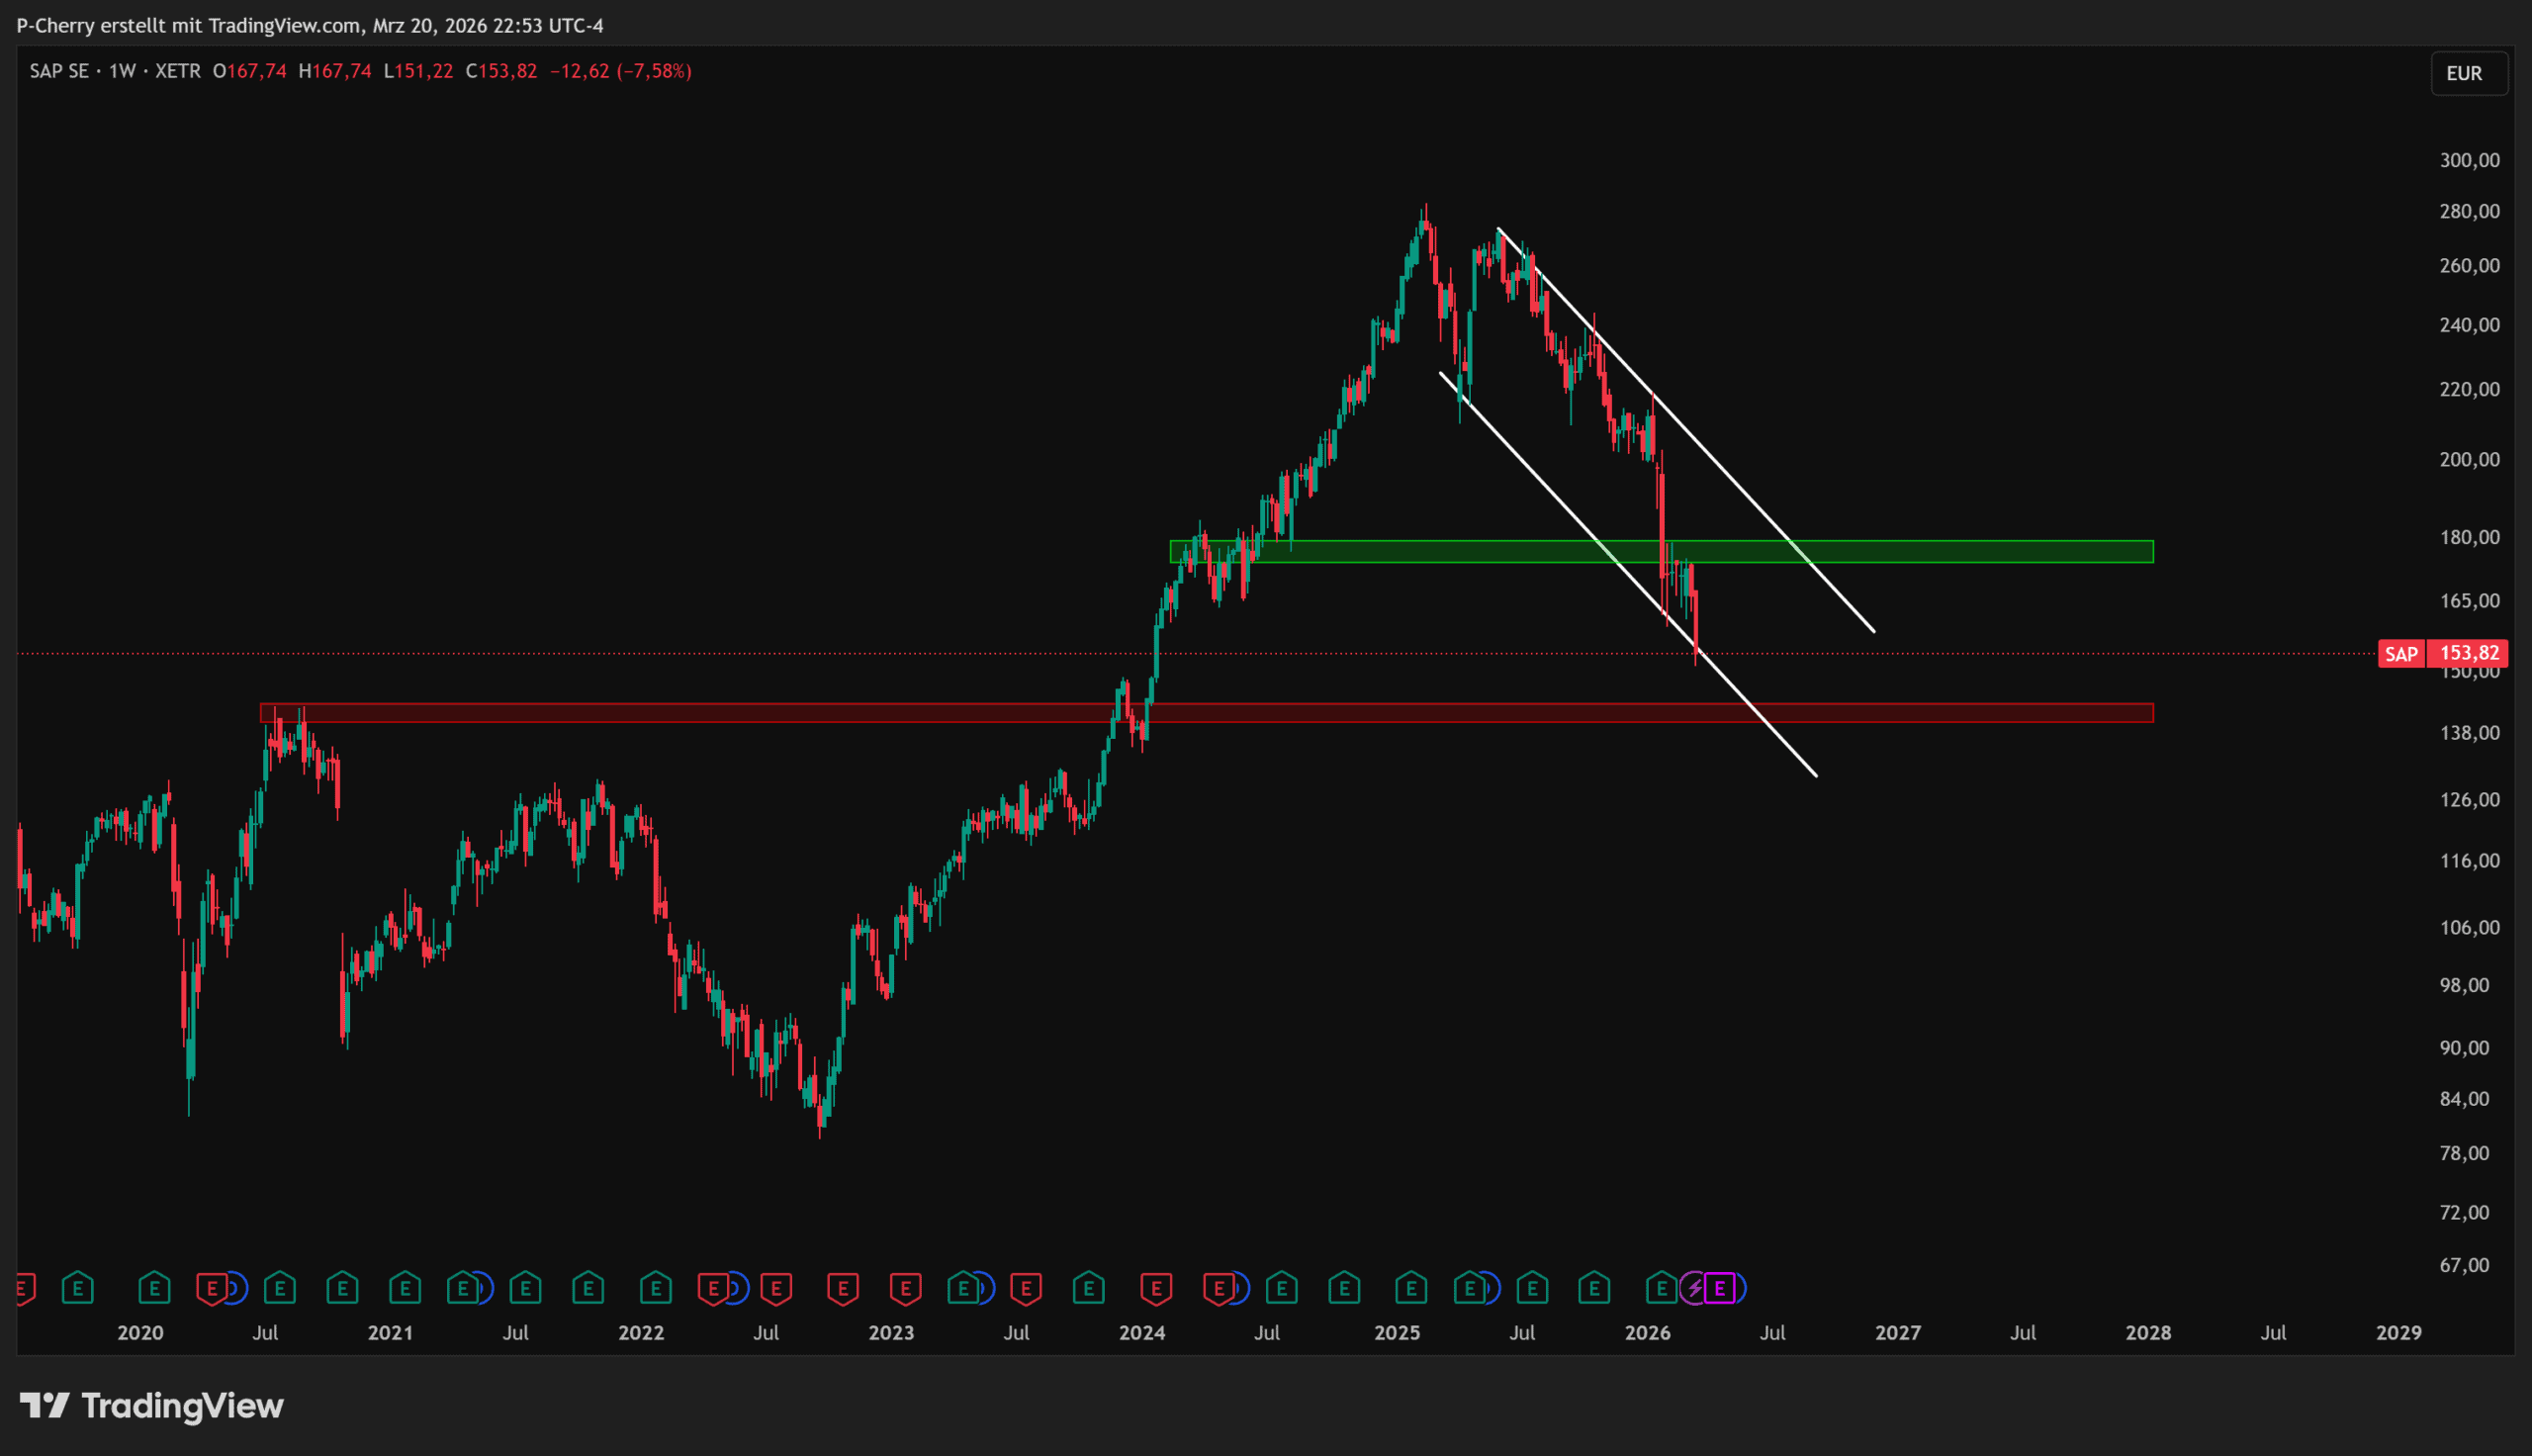
Task: Click the 2026 label on the time axis
Action: (1648, 1333)
